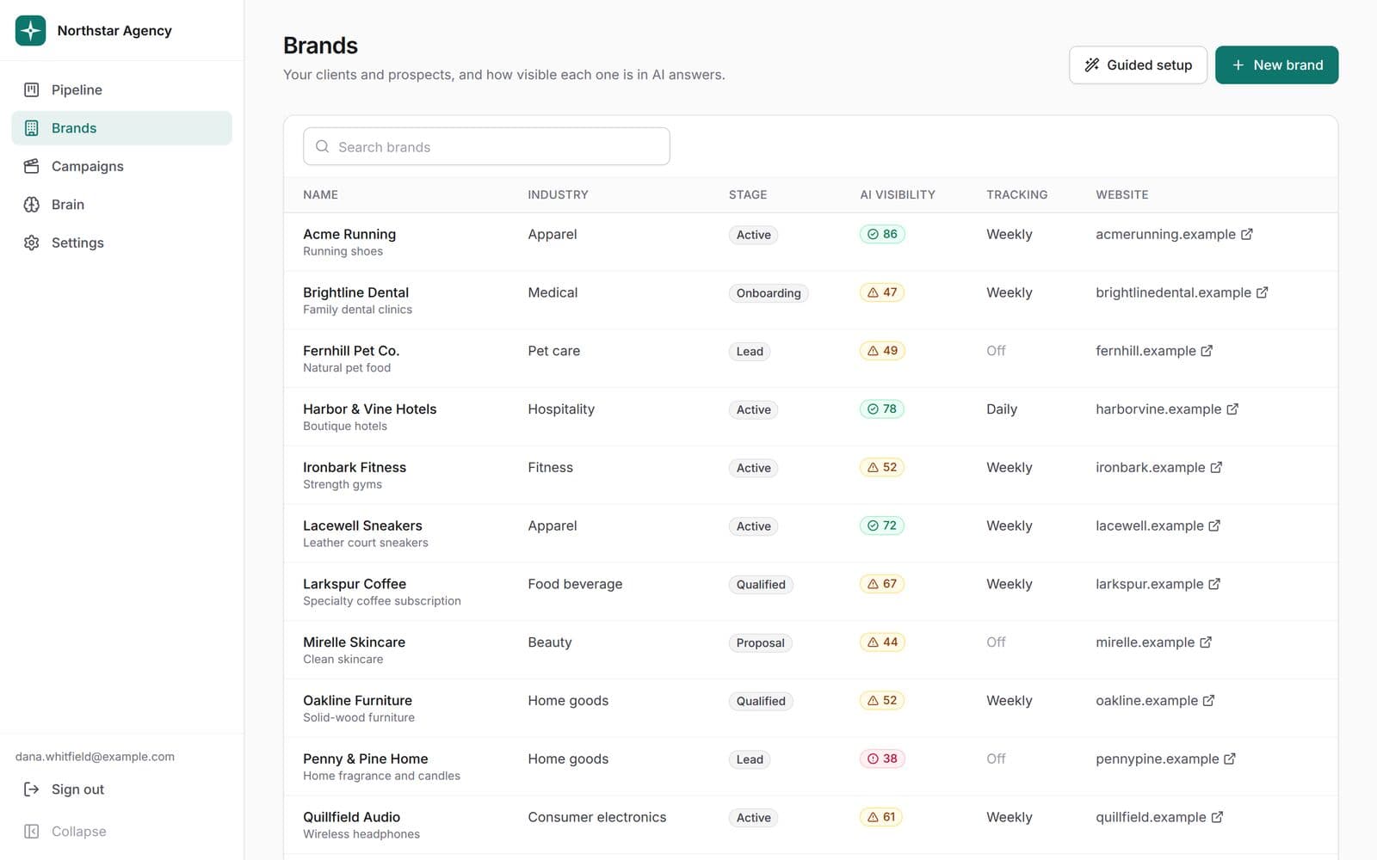
Task: Select Brands in the sidebar
Action: [121, 128]
